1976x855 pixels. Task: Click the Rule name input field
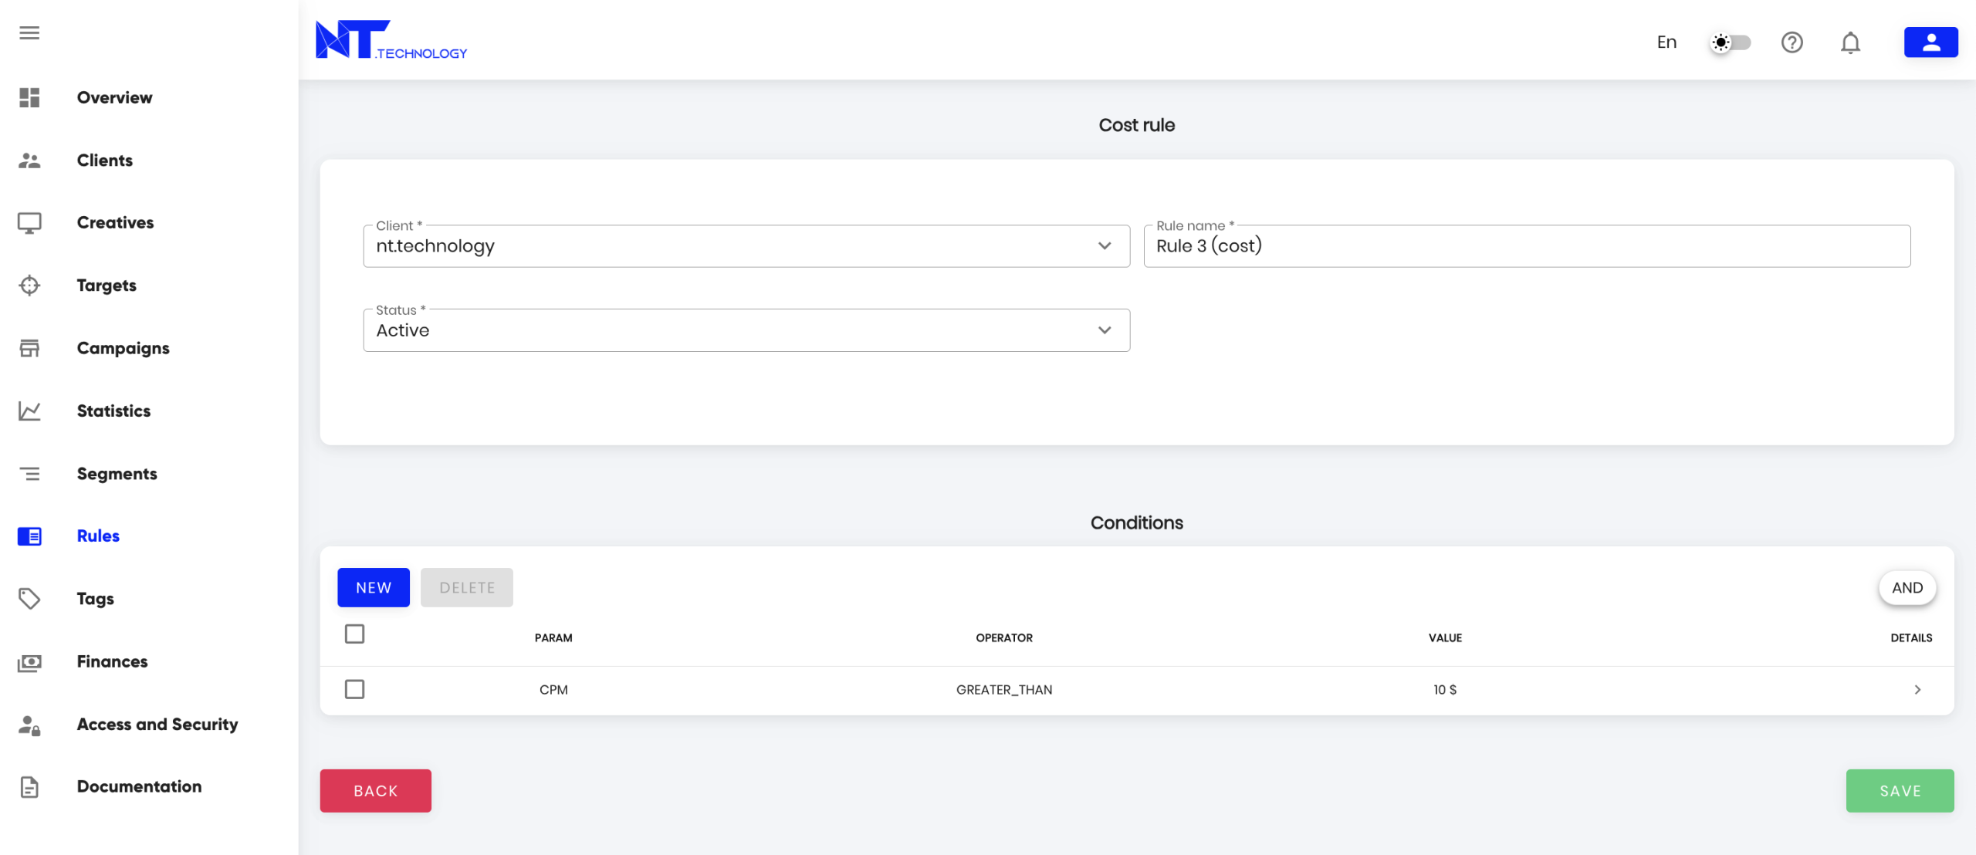[x=1526, y=246]
